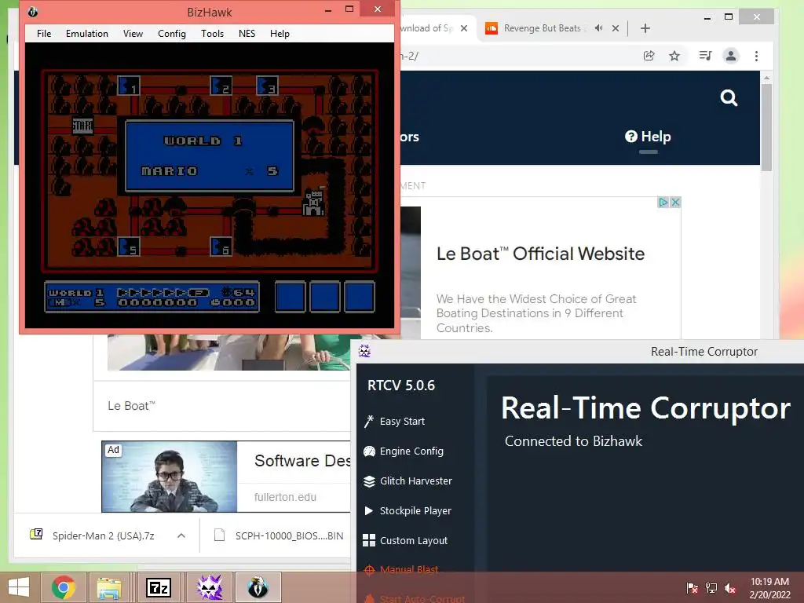Open the View menu in BizHawk
Image resolution: width=804 pixels, height=603 pixels.
point(133,34)
